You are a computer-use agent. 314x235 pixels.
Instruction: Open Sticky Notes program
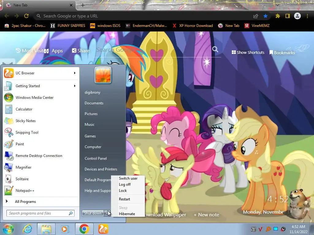[x=41, y=121]
